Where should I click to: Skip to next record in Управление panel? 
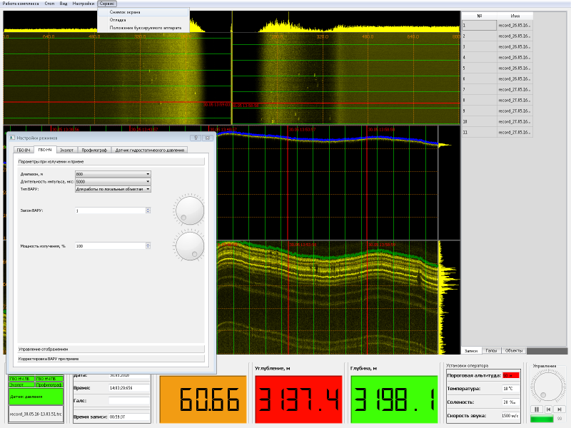tap(560, 409)
